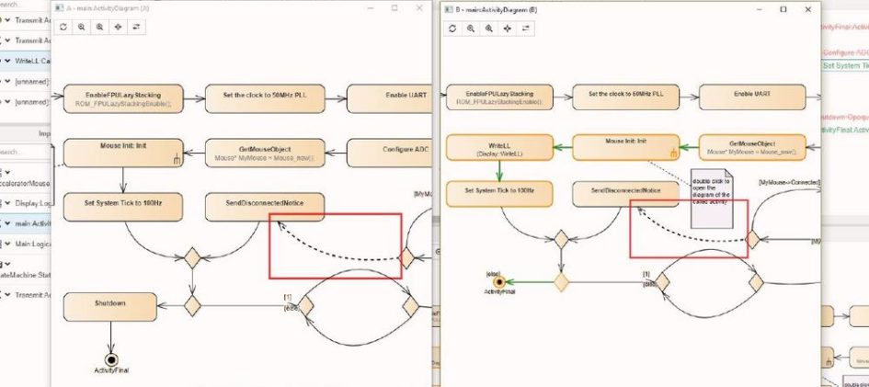This screenshot has height=387, width=869.
Task: Select the Shutdown node in window A
Action: tap(110, 307)
